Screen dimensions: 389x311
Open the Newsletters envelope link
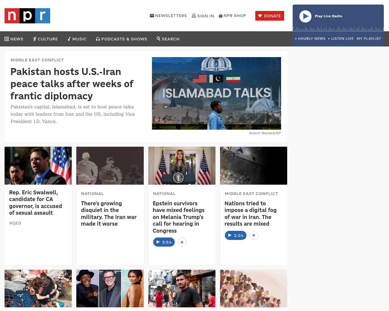click(168, 16)
